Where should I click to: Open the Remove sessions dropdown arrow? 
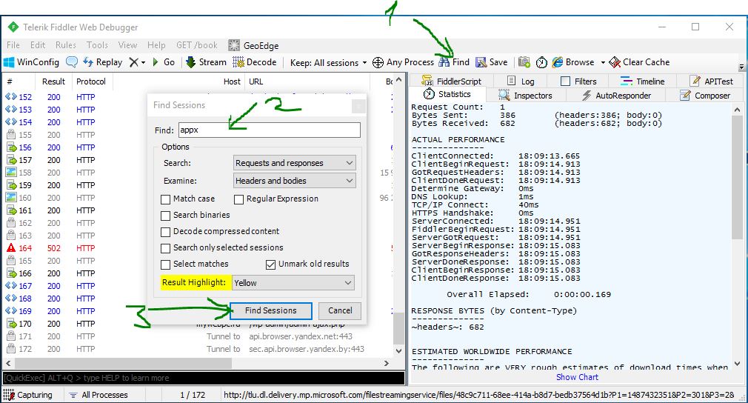tap(143, 62)
